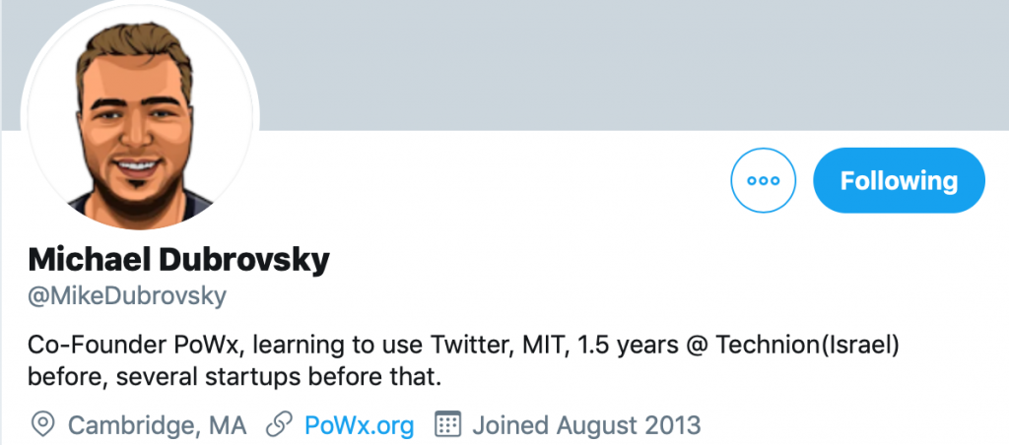
Task: Toggle the Following button to unfollow
Action: pos(898,180)
